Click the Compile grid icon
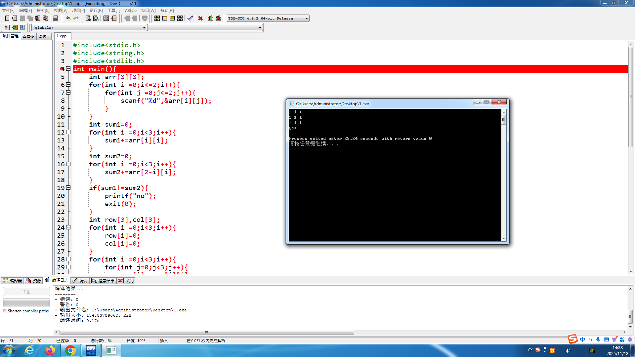Viewport: 635px width, 357px height. point(157,18)
